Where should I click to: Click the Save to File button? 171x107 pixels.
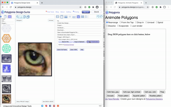[x=65, y=42]
